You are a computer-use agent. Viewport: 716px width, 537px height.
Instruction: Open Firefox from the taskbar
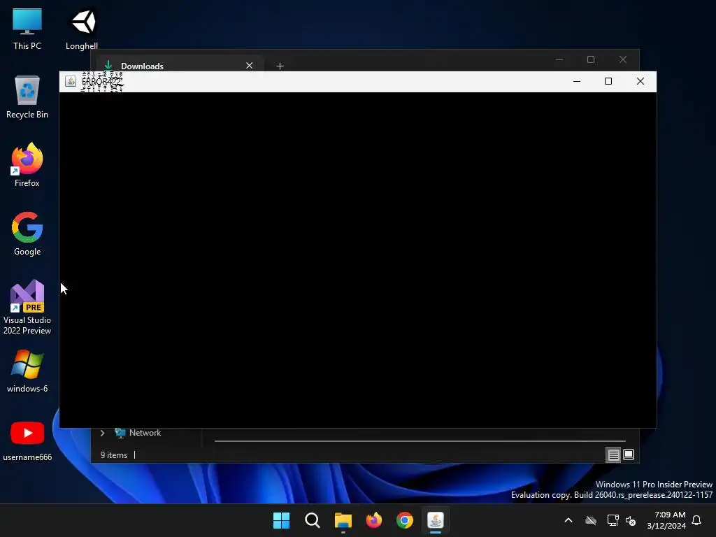point(374,520)
